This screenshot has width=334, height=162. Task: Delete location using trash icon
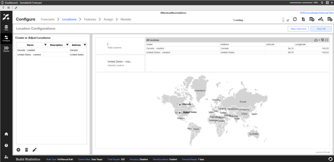tap(27, 150)
